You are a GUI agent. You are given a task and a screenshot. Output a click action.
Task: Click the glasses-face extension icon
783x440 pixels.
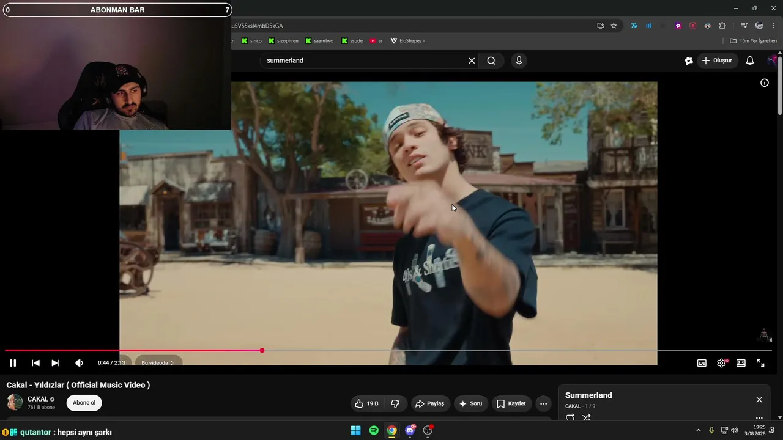coord(707,26)
